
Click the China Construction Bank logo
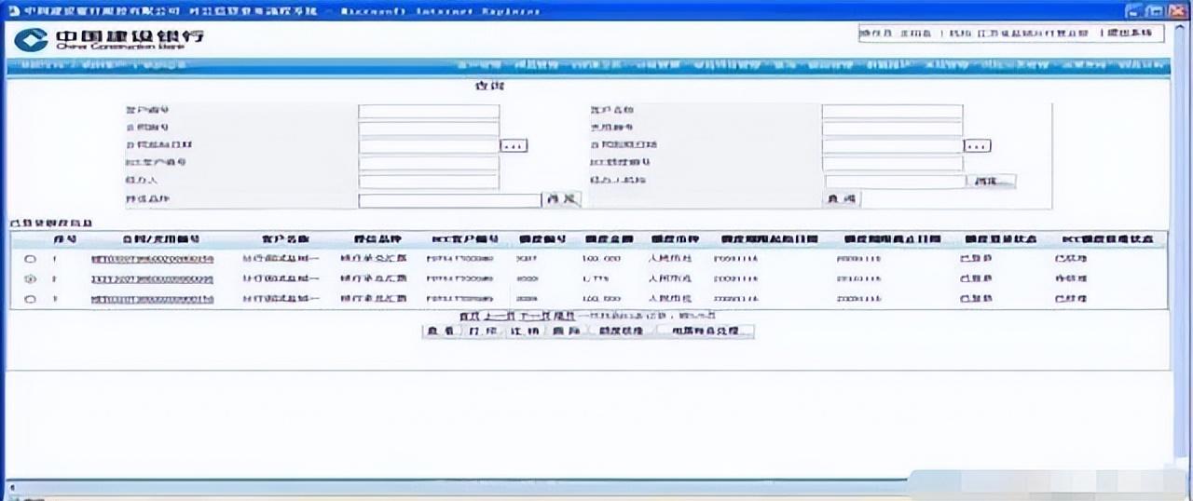pos(109,38)
